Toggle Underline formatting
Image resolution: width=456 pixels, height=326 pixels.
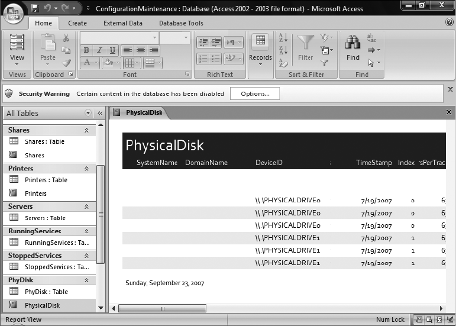click(x=112, y=50)
